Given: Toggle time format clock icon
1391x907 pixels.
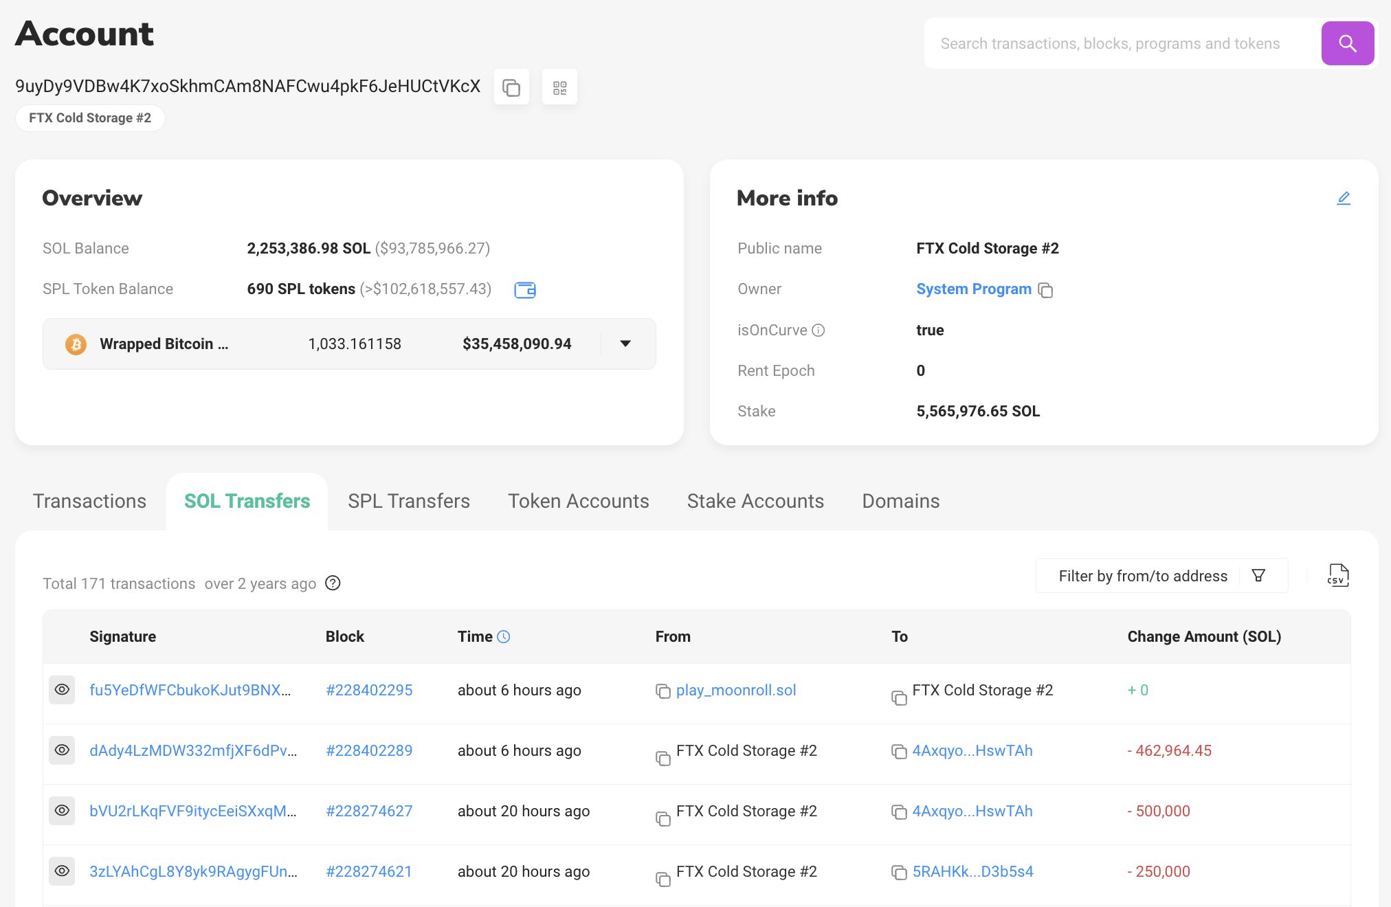Looking at the screenshot, I should tap(504, 637).
